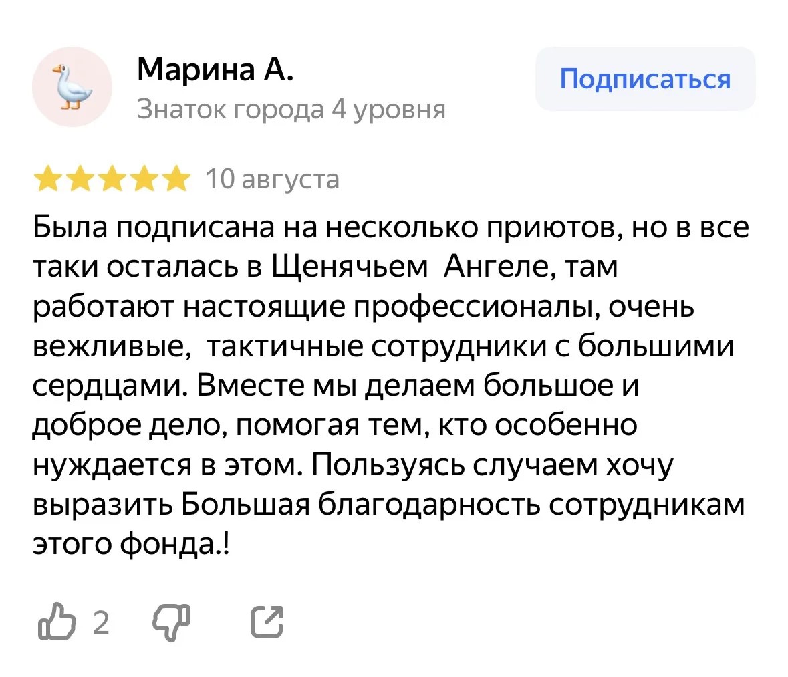The image size is (788, 677).
Task: Open the profile name Марина А.
Action: click(215, 70)
